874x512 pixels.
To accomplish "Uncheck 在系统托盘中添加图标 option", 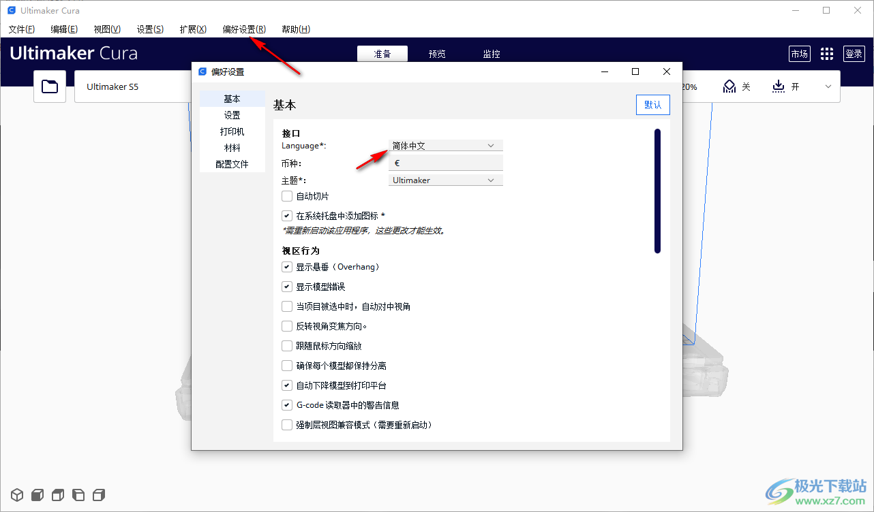I will tap(287, 216).
